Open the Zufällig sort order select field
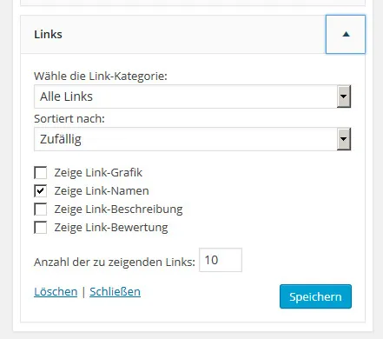This screenshot has width=383, height=339. point(193,139)
